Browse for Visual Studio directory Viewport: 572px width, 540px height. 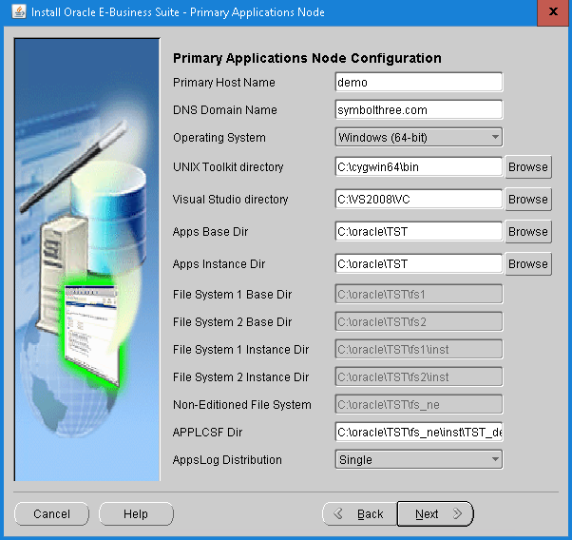(527, 200)
